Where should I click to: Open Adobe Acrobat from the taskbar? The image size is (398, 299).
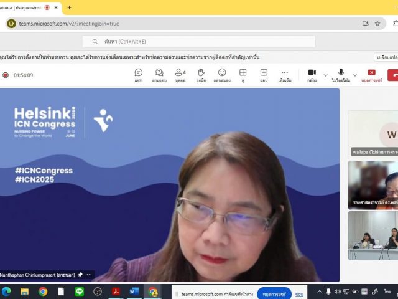pyautogui.click(x=116, y=292)
